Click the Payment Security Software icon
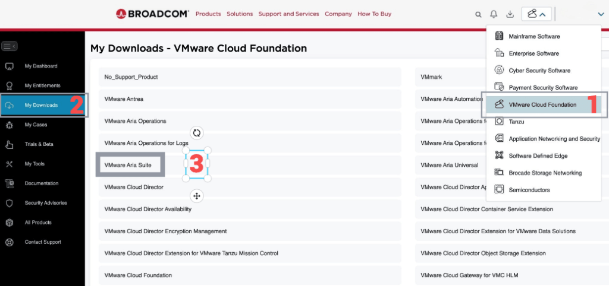Viewport: 609px width, 286px height. [499, 87]
